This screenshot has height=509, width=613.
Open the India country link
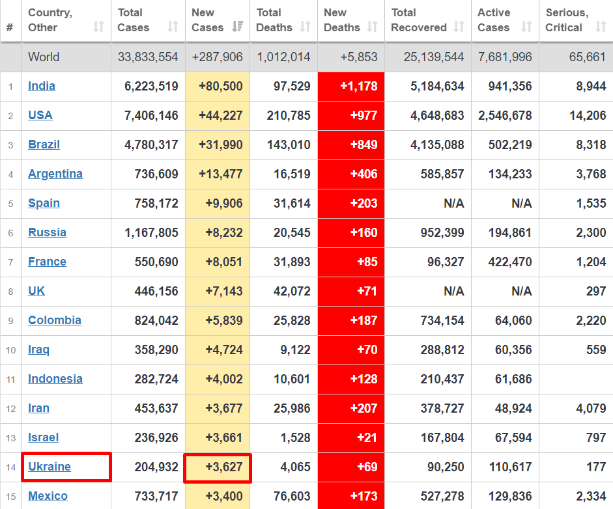pos(42,86)
